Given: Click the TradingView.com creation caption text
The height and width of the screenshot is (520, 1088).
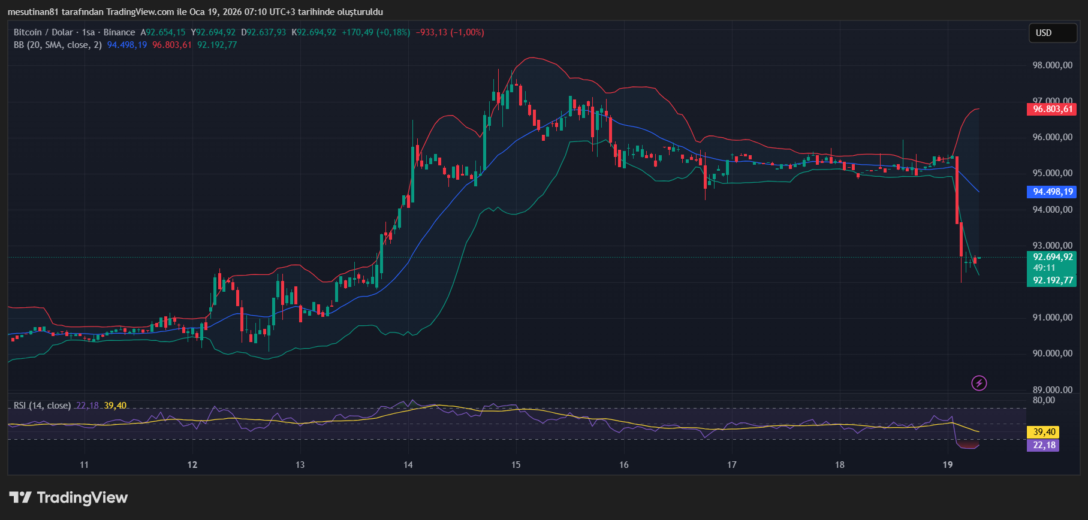Looking at the screenshot, I should coord(195,12).
